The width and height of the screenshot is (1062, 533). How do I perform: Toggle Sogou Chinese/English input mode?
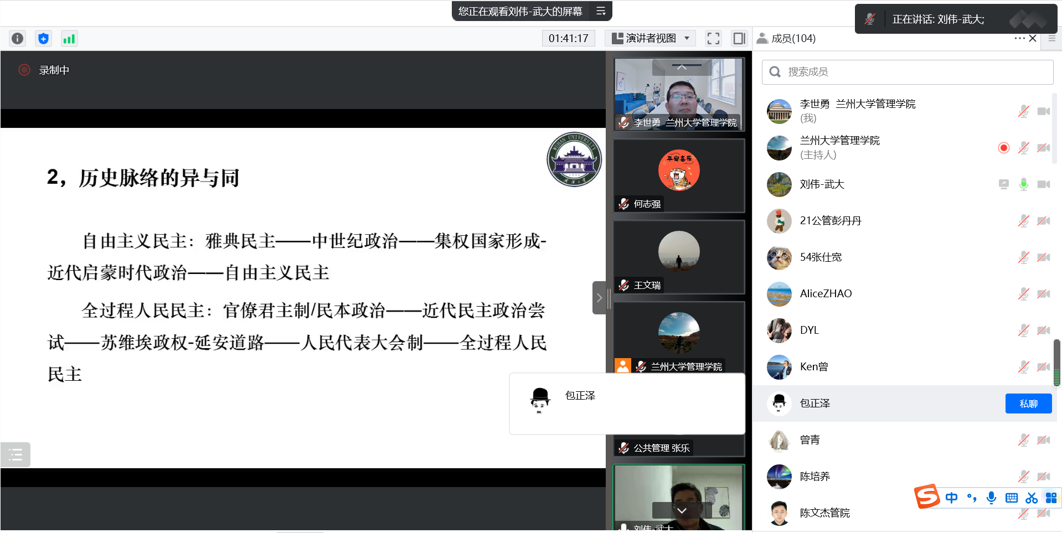(951, 498)
